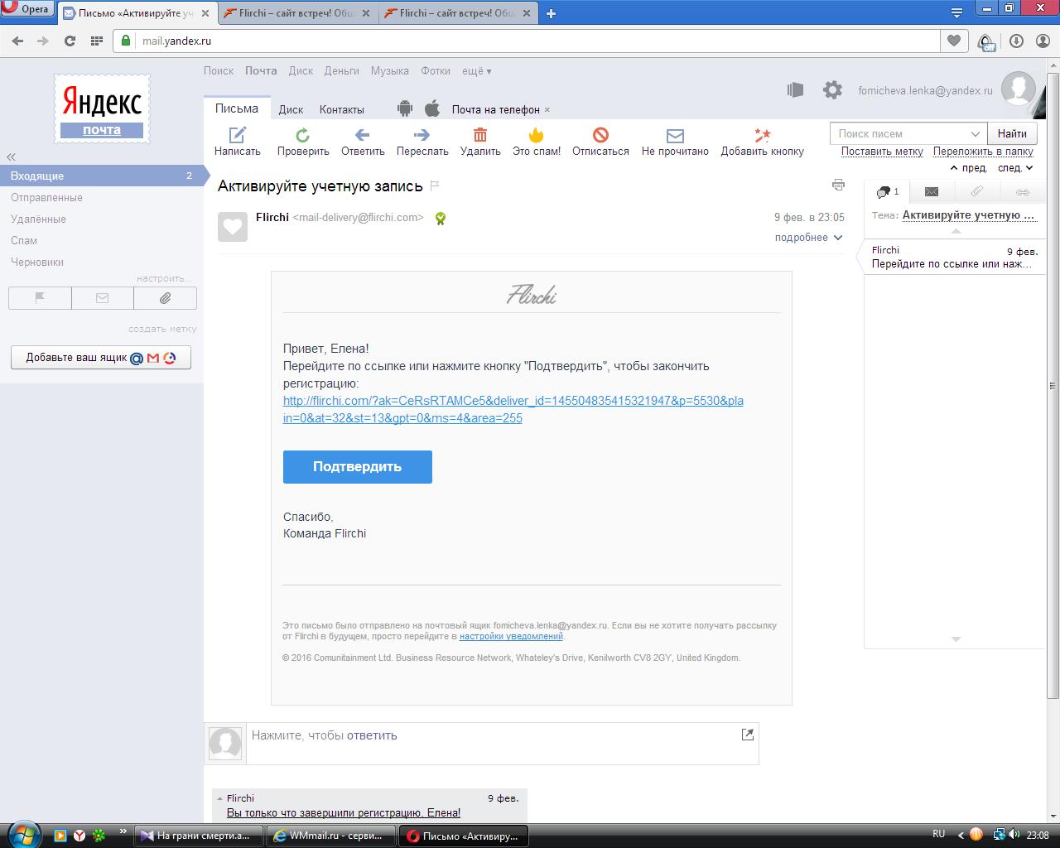Open the flirchi.com activation link
Viewport: 1060px width, 848px height.
513,409
